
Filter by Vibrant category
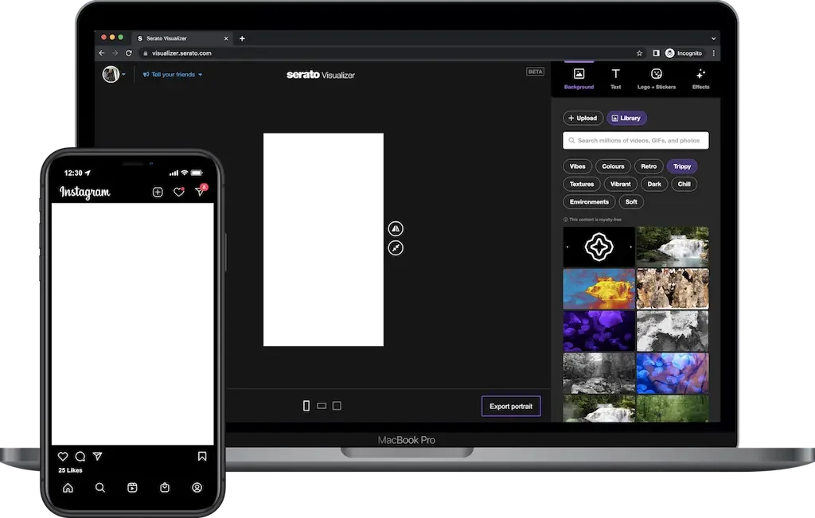coord(621,184)
